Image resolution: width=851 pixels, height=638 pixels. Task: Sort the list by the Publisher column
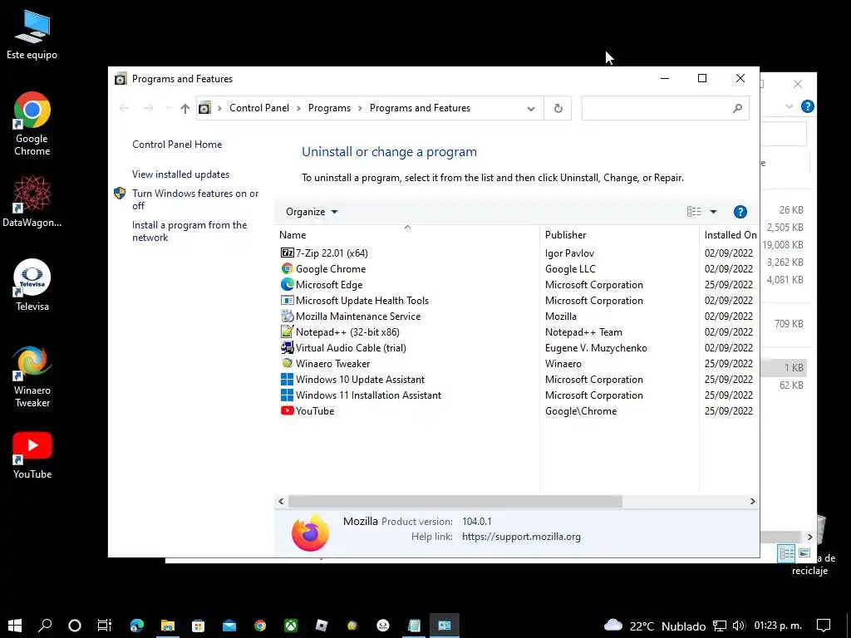pos(619,235)
